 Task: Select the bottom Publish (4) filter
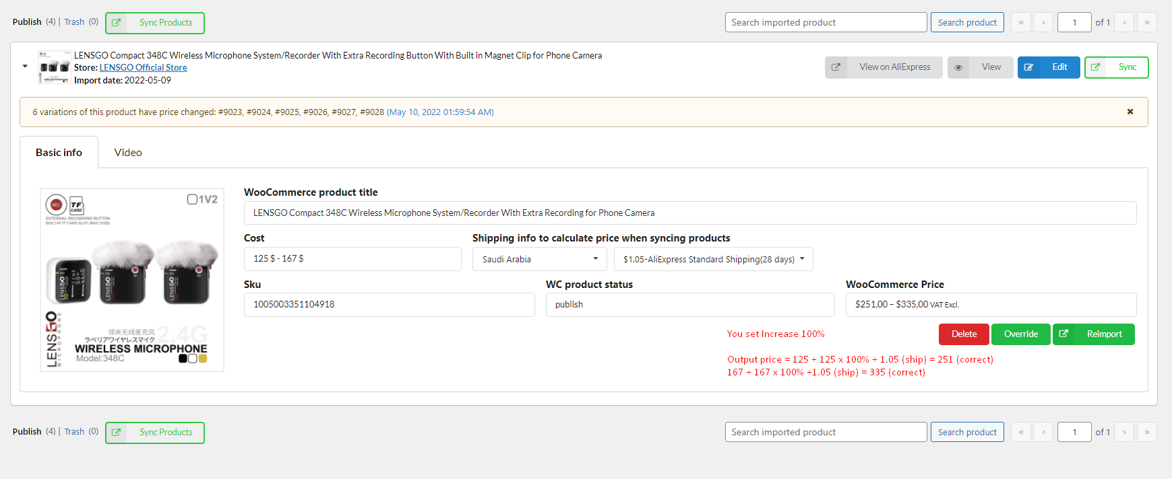tap(34, 432)
